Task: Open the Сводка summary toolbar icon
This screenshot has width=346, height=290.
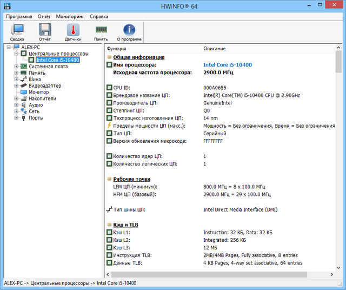Action: (x=17, y=32)
